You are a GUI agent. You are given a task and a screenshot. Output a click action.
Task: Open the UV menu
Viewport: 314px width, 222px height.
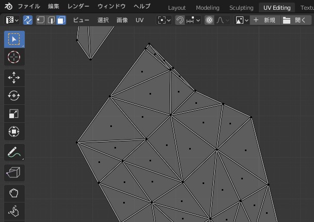tap(139, 20)
